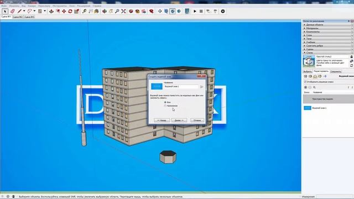Open Modeling settings in style editor
The height and width of the screenshot is (199, 354).
pyautogui.click(x=325, y=76)
